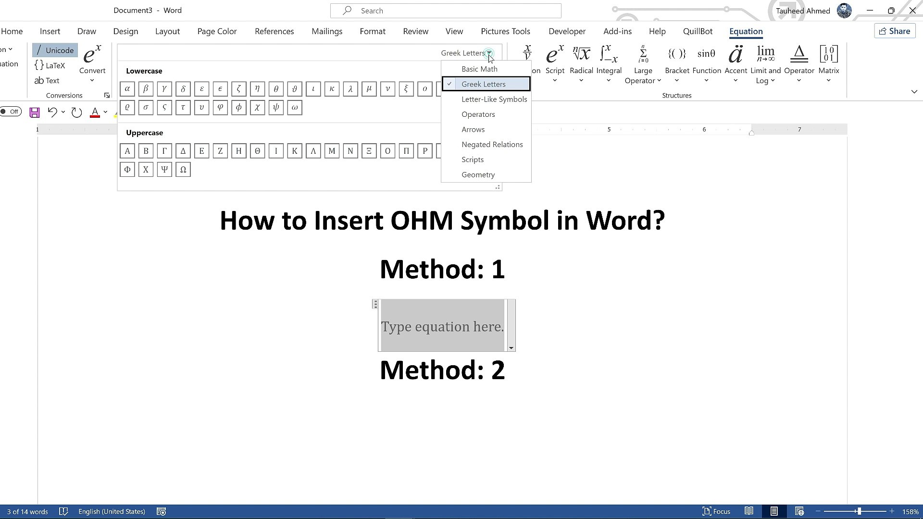Click the Undo arrow icon
Screen dimensions: 923x519
pyautogui.click(x=52, y=112)
